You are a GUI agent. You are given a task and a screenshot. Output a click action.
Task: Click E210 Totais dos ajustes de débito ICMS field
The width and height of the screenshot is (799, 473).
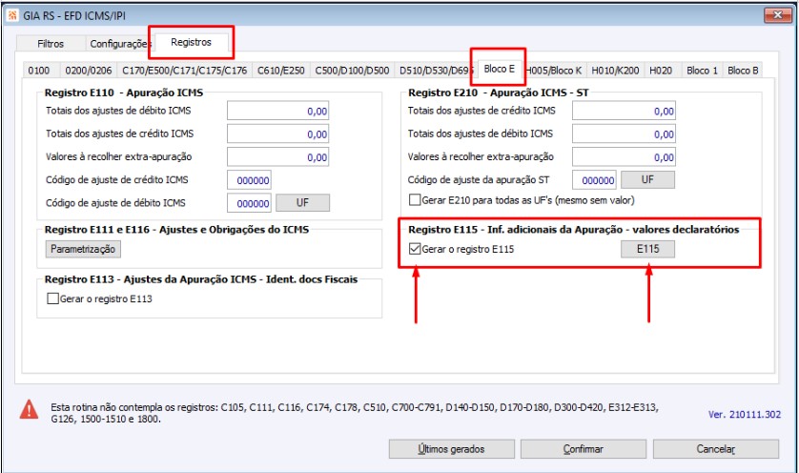point(624,134)
